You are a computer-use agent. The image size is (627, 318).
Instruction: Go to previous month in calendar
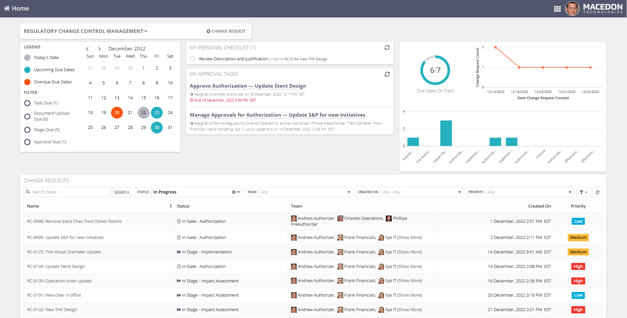pos(87,49)
